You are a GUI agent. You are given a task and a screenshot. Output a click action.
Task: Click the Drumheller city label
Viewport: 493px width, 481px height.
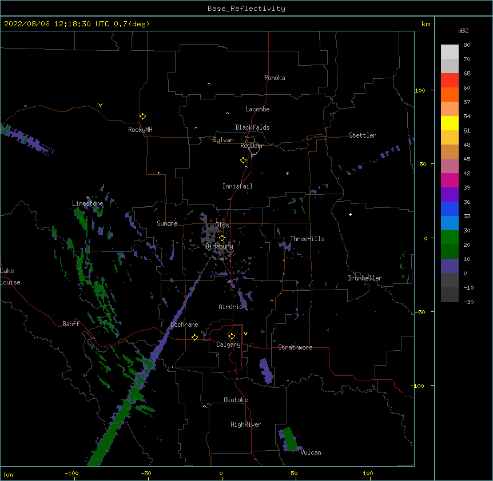coord(365,278)
